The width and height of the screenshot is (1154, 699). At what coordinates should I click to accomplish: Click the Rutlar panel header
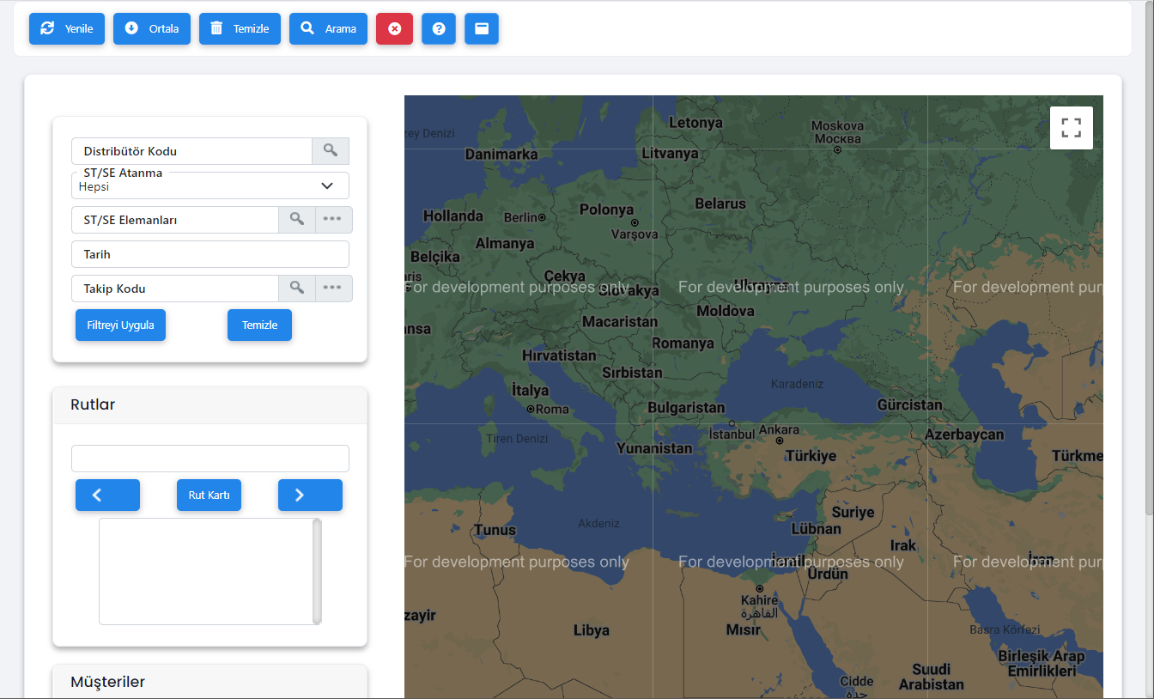point(210,405)
